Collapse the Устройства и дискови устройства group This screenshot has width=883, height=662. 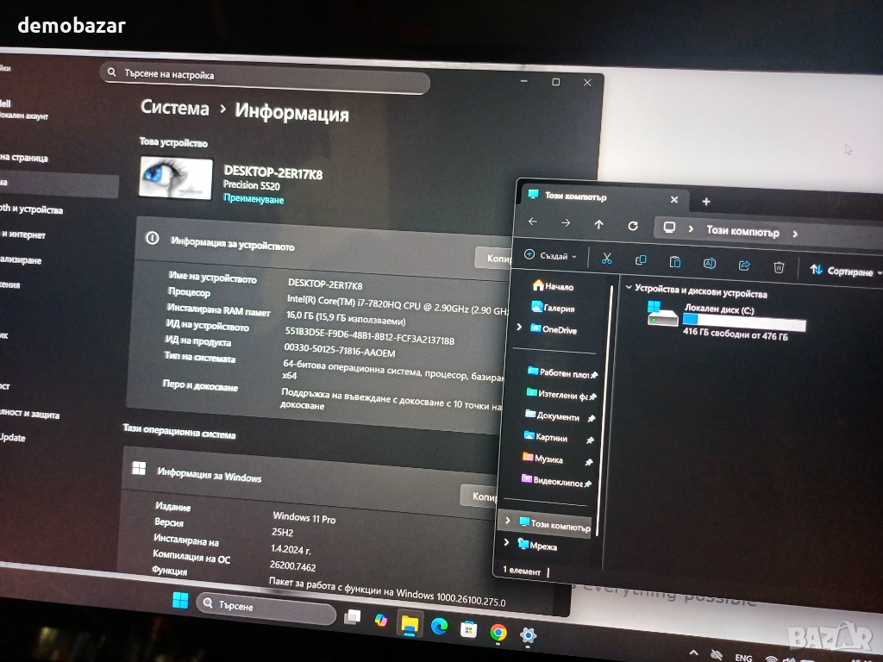pos(629,288)
